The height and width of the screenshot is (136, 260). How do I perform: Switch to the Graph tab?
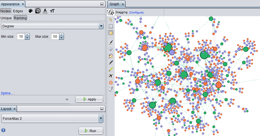tap(114, 4)
